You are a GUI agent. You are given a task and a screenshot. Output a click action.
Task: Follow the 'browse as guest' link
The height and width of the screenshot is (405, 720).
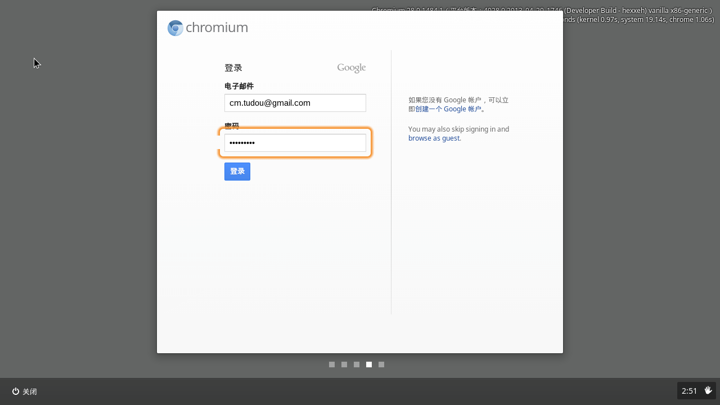pyautogui.click(x=434, y=138)
